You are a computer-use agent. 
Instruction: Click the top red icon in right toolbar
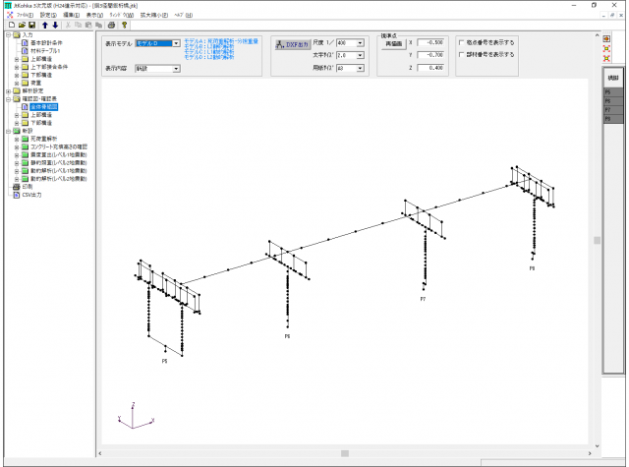(x=608, y=37)
